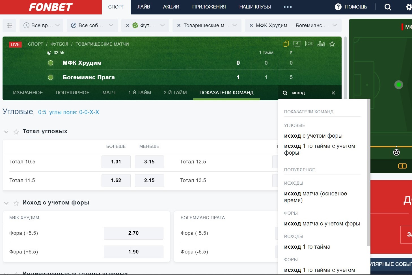Open the Спорт main menu tab
Image resolution: width=412 pixels, height=275 pixels.
pos(116,7)
